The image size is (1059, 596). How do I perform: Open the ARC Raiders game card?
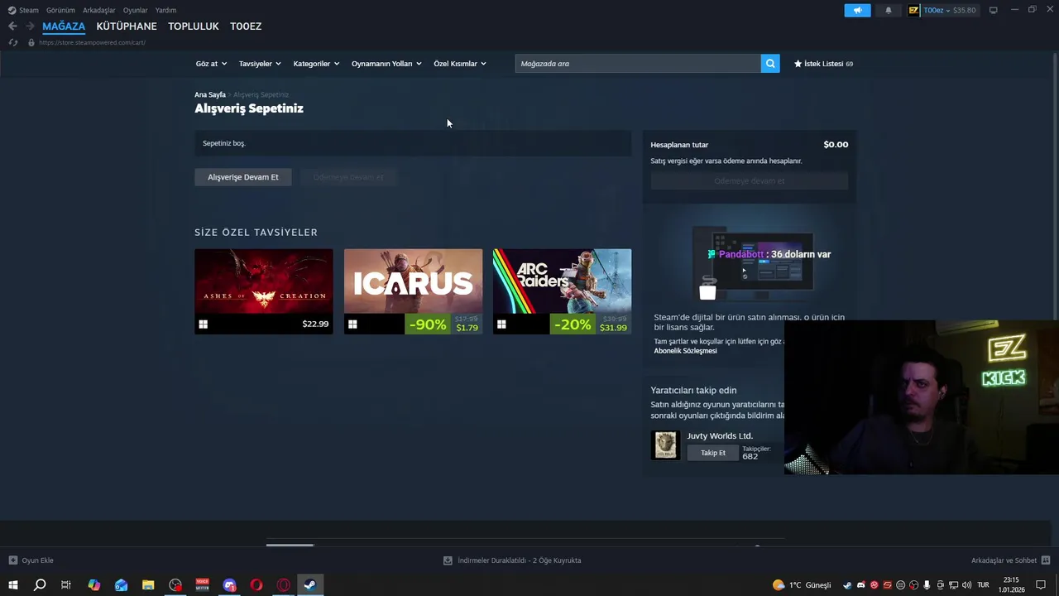[562, 291]
